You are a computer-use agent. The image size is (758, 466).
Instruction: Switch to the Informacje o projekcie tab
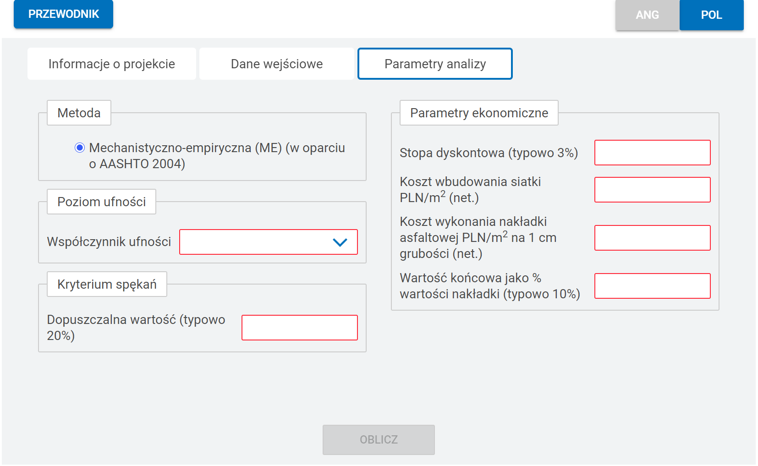tap(112, 64)
